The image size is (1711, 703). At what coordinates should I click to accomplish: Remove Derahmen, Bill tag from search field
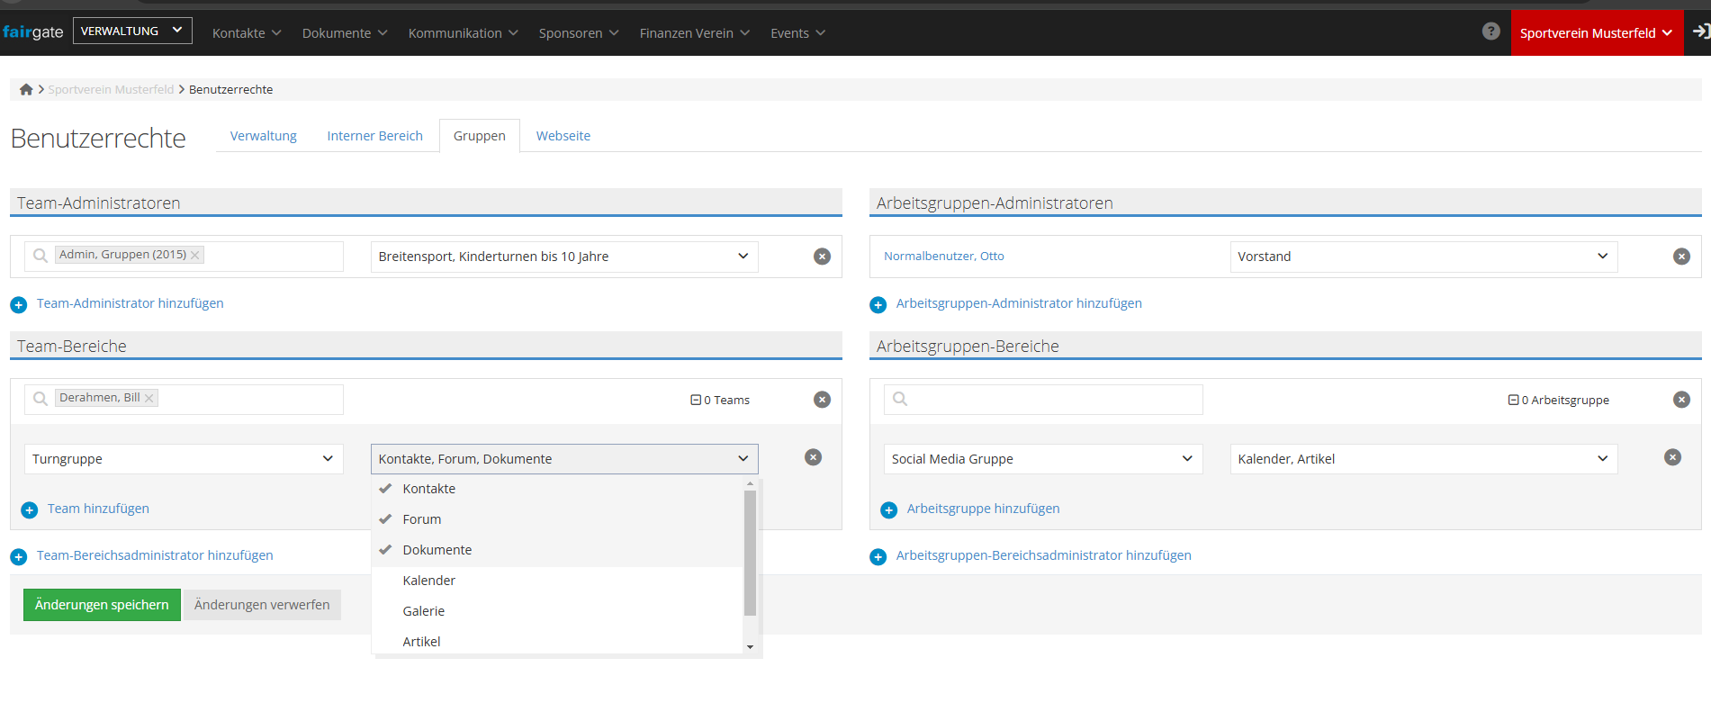(x=149, y=398)
